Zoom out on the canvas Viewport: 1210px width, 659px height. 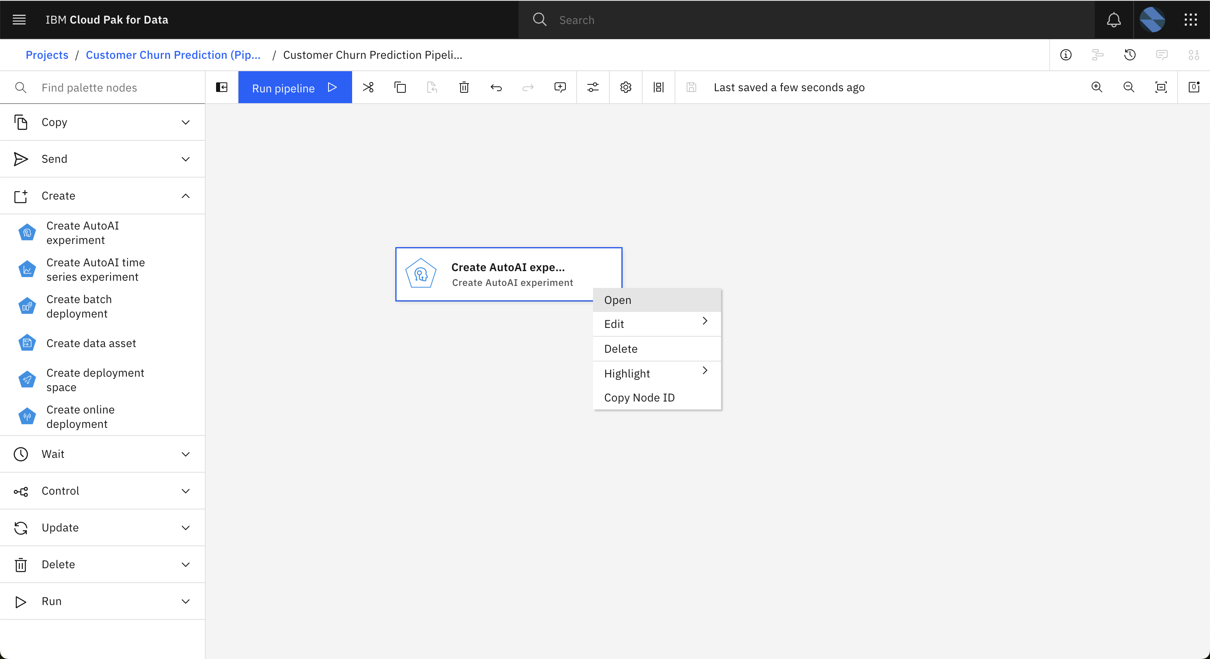pos(1129,87)
